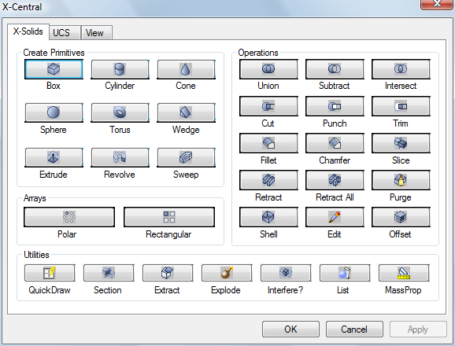
Task: Create a Box primitive
Action: 54,69
